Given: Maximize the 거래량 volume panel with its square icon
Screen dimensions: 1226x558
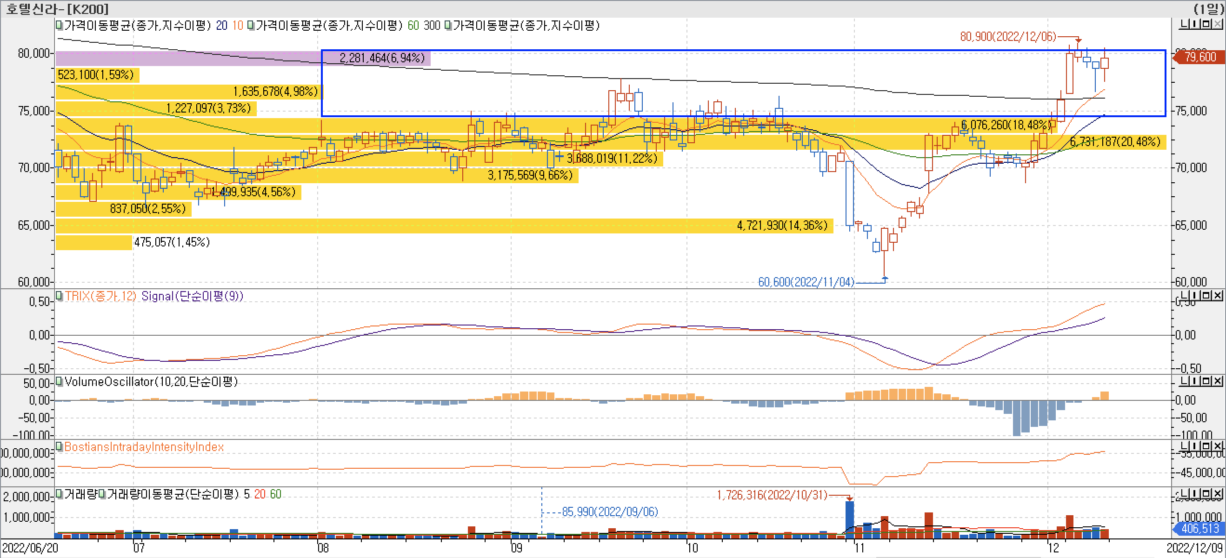Looking at the screenshot, I should (1207, 494).
